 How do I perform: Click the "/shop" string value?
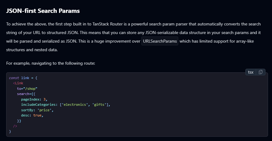[x=31, y=89]
